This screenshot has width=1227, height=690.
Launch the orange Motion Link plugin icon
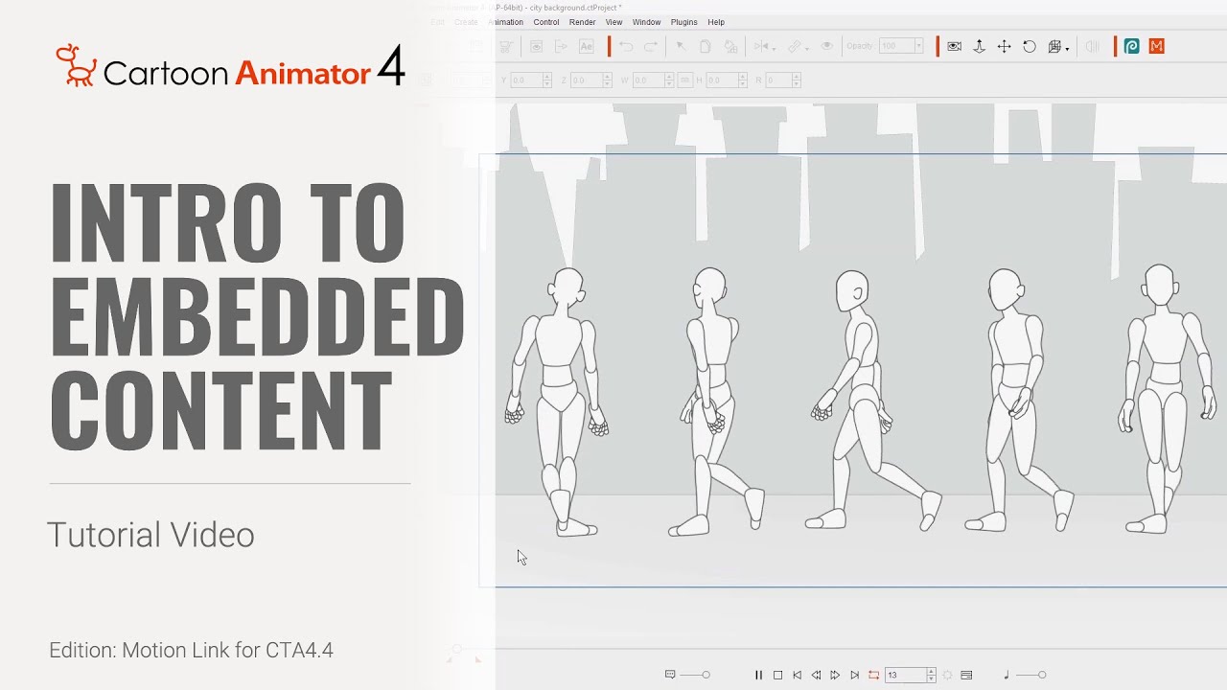[x=1157, y=46]
